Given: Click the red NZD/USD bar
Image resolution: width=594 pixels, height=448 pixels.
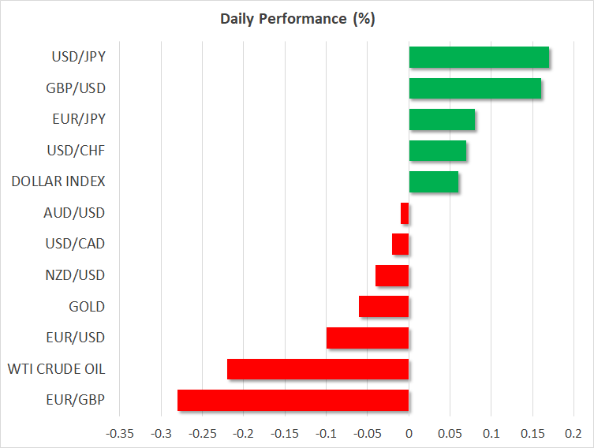Looking at the screenshot, I should [x=392, y=275].
